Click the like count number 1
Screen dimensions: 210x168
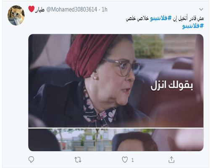point(132,160)
